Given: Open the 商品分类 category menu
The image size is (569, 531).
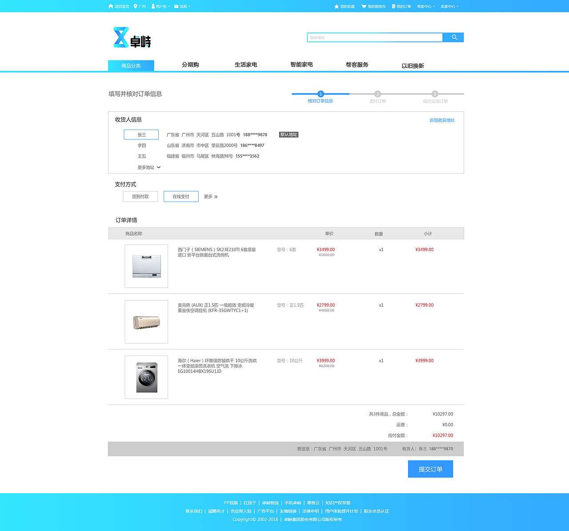Looking at the screenshot, I should coord(131,65).
